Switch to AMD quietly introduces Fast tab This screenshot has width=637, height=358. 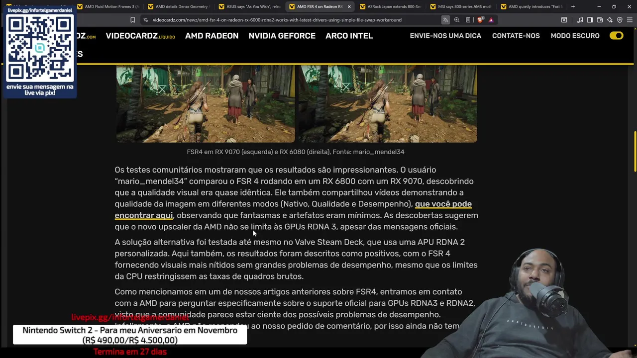pos(532,6)
